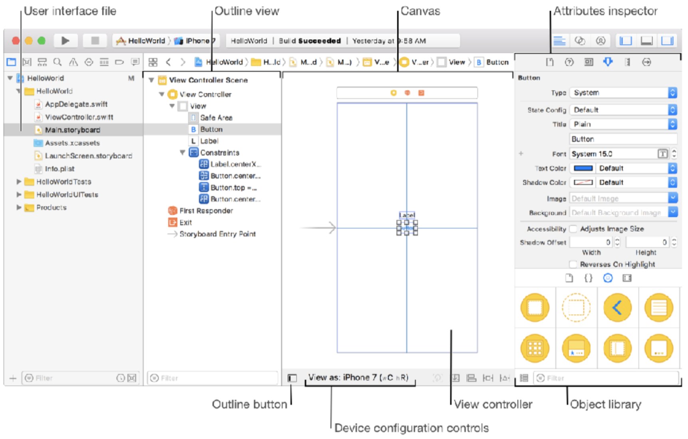The width and height of the screenshot is (688, 439).
Task: Click the Button title text field
Action: (x=623, y=139)
